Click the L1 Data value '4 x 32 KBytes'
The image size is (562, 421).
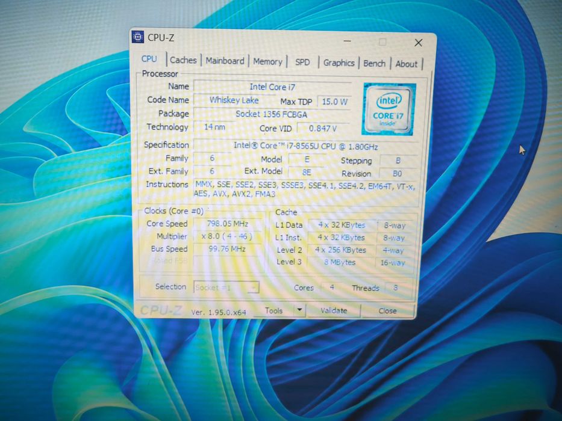pyautogui.click(x=342, y=225)
